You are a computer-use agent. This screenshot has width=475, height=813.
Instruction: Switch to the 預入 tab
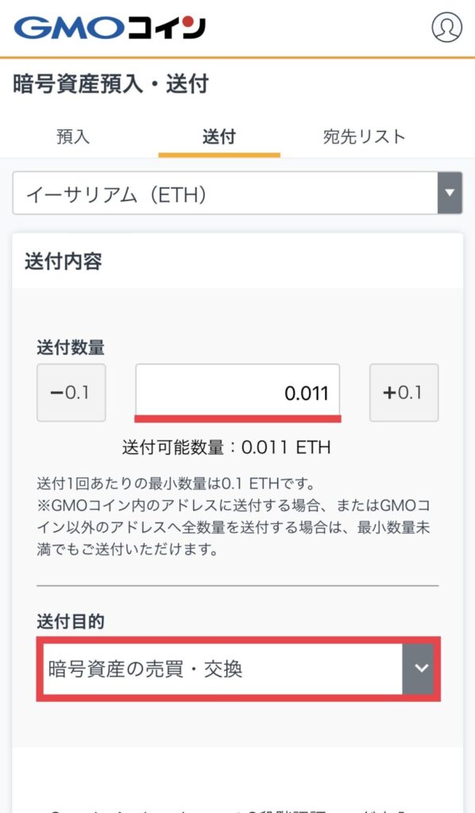(x=74, y=137)
